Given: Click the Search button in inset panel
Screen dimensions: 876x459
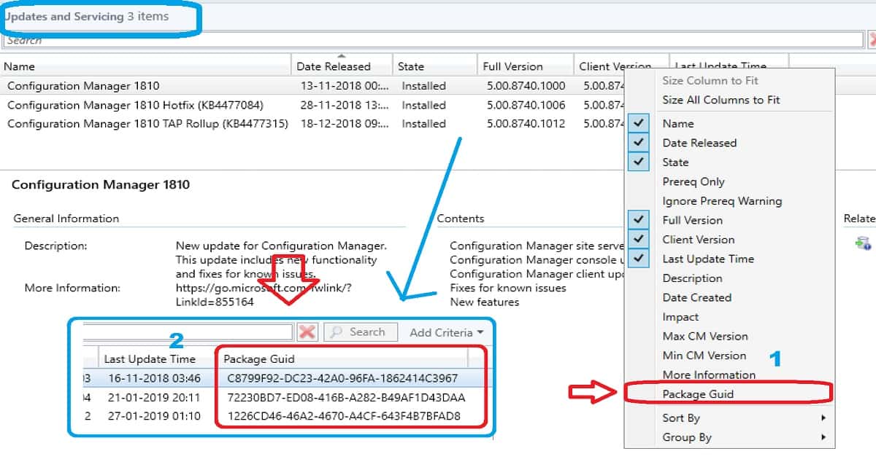Looking at the screenshot, I should tap(360, 332).
